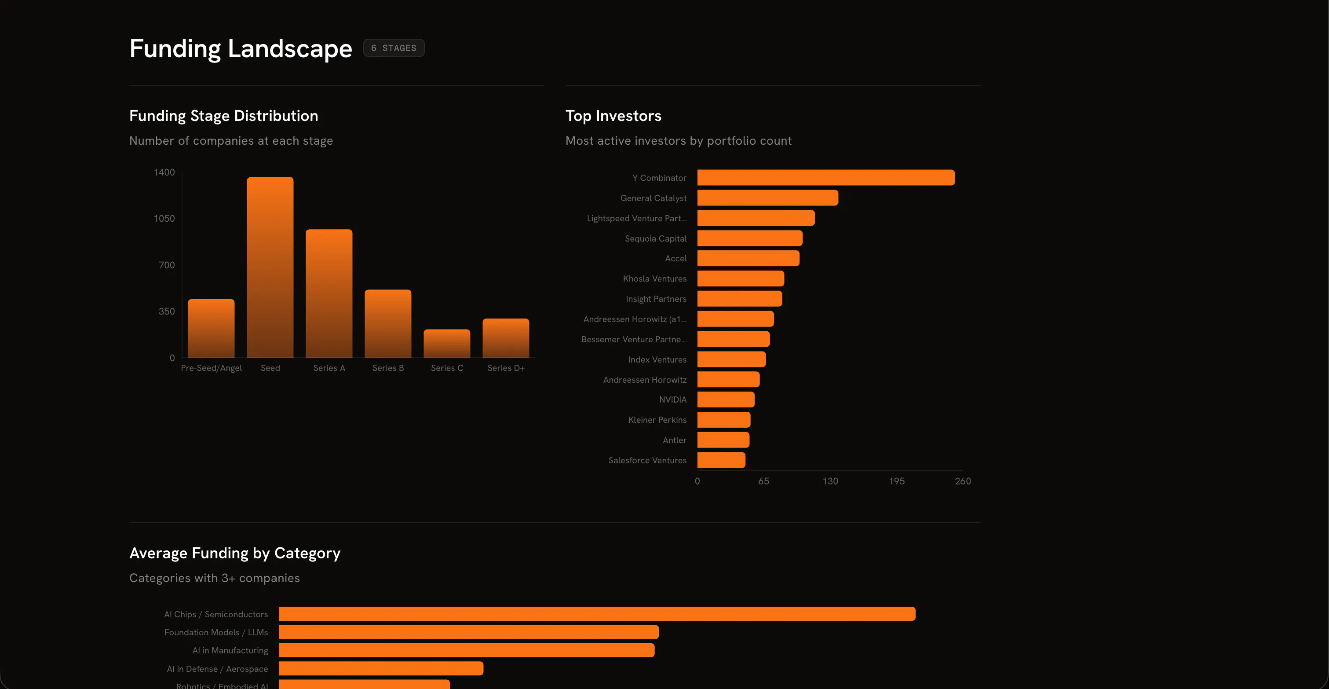This screenshot has height=689, width=1329.
Task: Select the Foundation Models / LLMs bar
Action: tap(468, 632)
